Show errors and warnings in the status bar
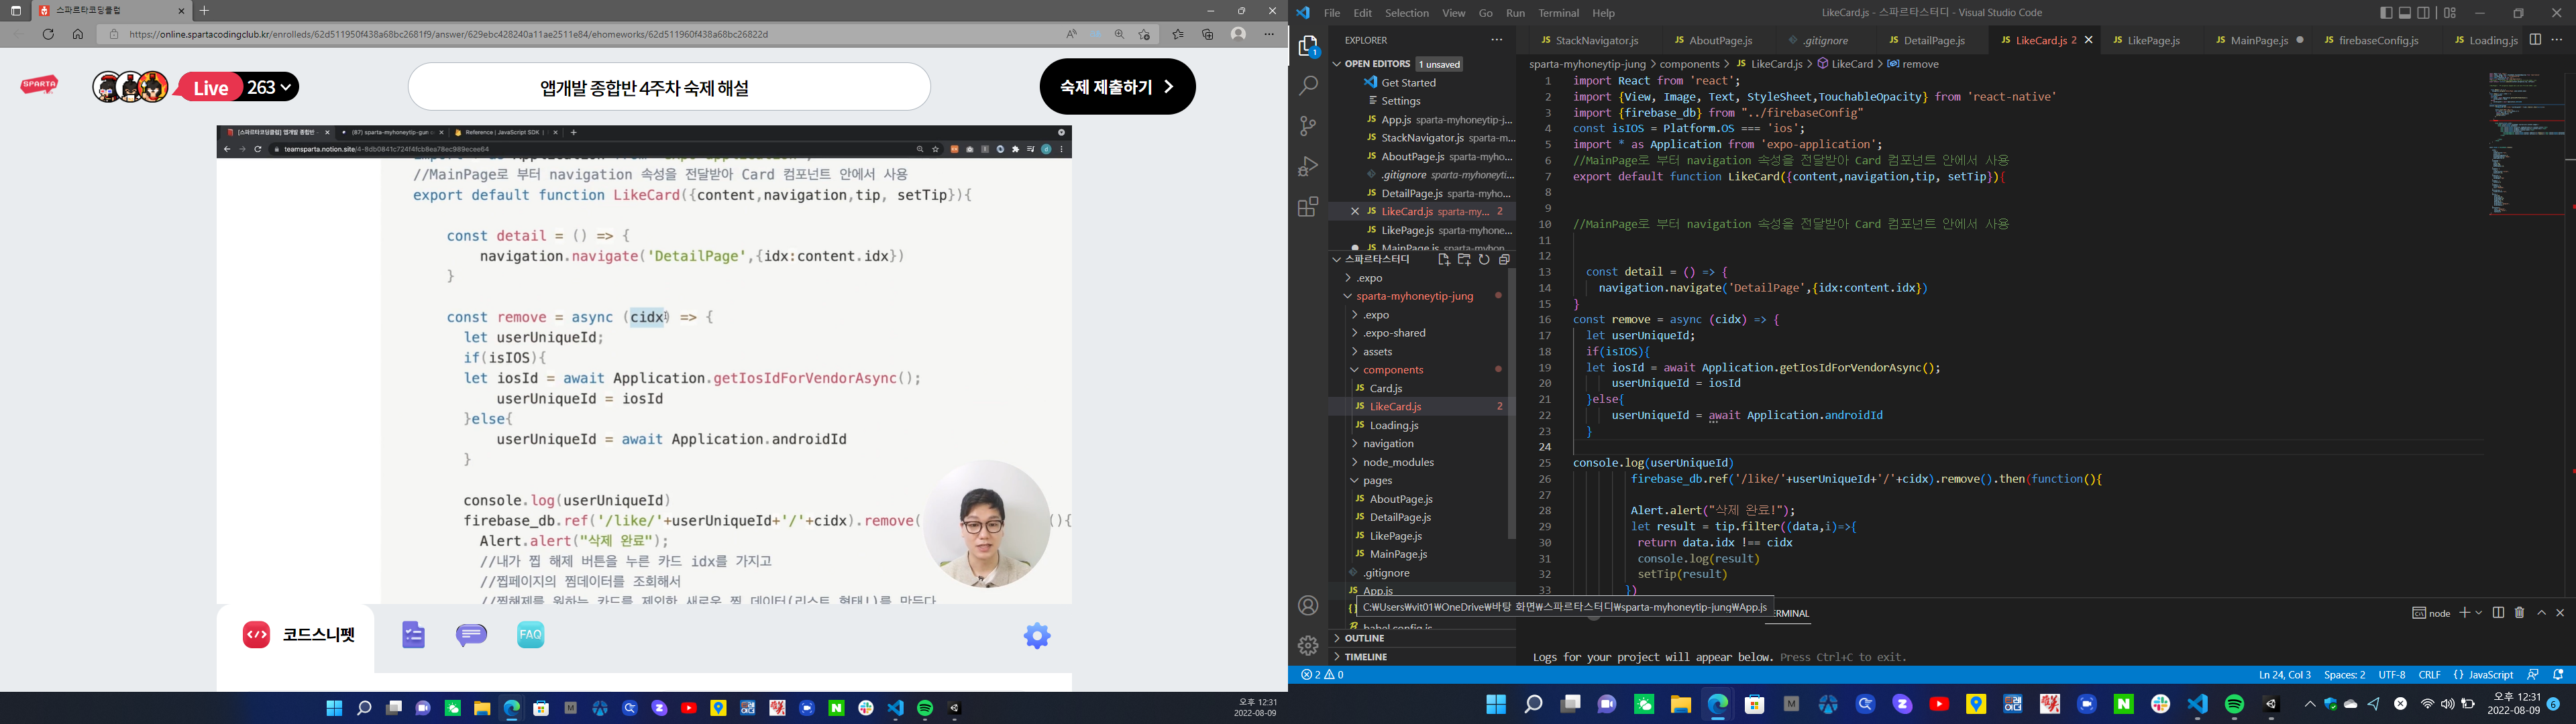Viewport: 2576px width, 724px height. coord(1322,675)
